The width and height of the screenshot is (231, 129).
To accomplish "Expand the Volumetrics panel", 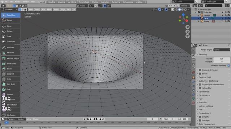I will 204,92.
